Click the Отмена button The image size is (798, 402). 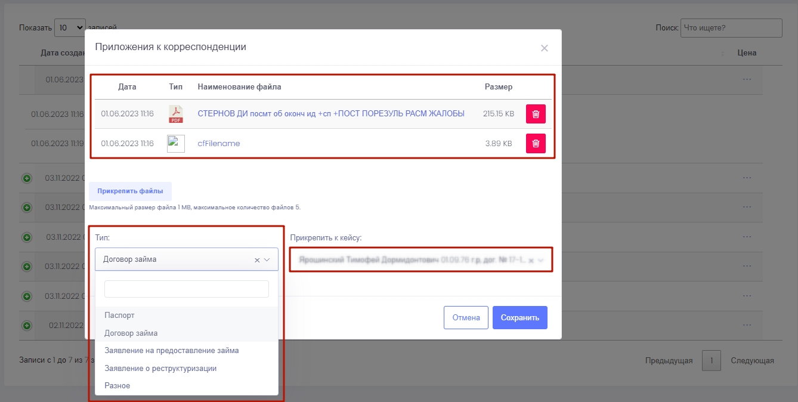[x=466, y=318]
